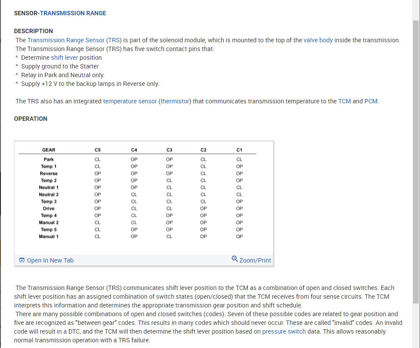420x348 pixels.
Task: Click the Zoom/Print magnifier icon
Action: tap(235, 259)
